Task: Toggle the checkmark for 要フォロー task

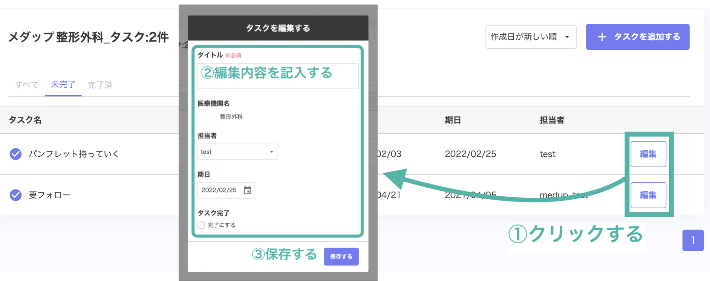Action: (15, 195)
